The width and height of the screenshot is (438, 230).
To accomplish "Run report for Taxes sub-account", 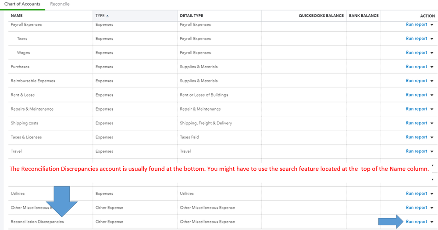I will (416, 38).
